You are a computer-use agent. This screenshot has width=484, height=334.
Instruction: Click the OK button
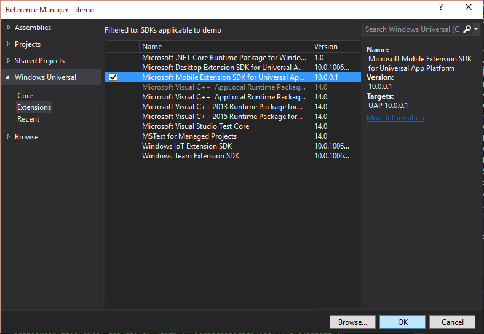pos(402,322)
